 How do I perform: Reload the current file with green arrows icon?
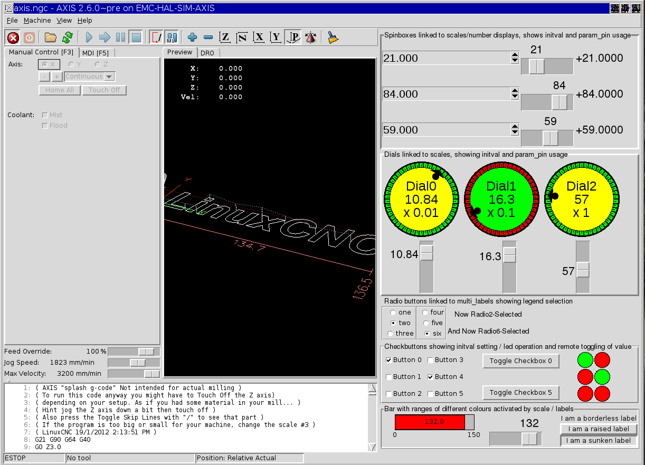[x=67, y=37]
